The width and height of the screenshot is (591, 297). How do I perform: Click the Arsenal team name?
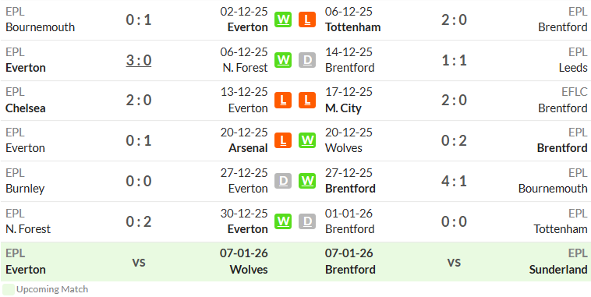[x=248, y=148]
